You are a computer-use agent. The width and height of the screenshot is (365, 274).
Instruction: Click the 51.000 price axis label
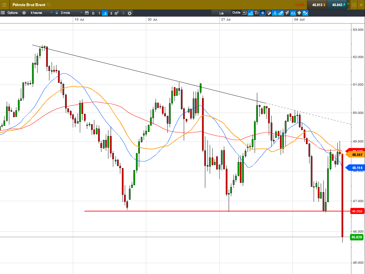[358, 84]
